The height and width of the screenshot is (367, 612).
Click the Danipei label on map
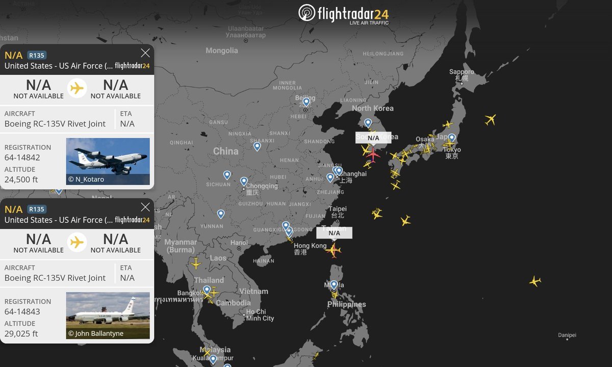(567, 335)
